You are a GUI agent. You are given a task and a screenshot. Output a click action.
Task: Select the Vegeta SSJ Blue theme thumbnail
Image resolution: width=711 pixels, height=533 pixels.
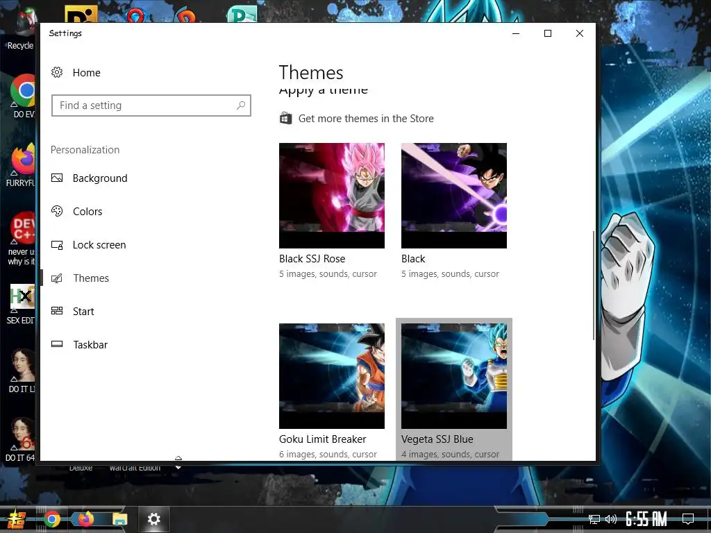[454, 376]
